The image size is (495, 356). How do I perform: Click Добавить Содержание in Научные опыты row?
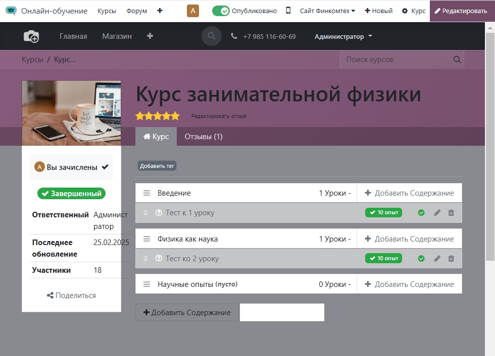[x=409, y=284]
